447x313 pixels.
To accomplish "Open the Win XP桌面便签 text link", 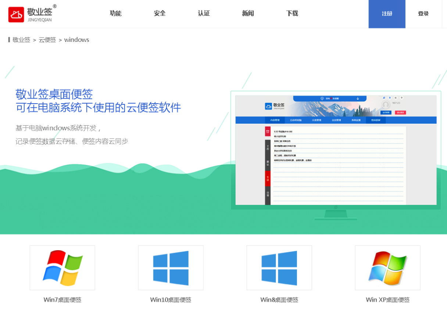I will pos(388,300).
